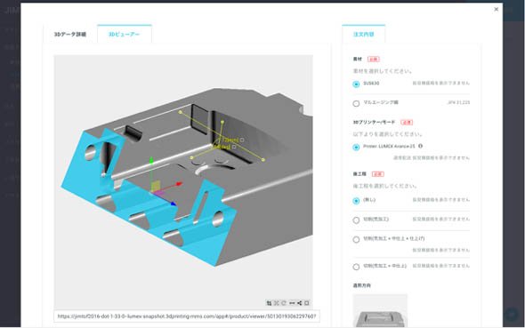Click the blue Z-axis arrow of gizmo
This screenshot has height=328, width=525.
pyautogui.click(x=174, y=204)
